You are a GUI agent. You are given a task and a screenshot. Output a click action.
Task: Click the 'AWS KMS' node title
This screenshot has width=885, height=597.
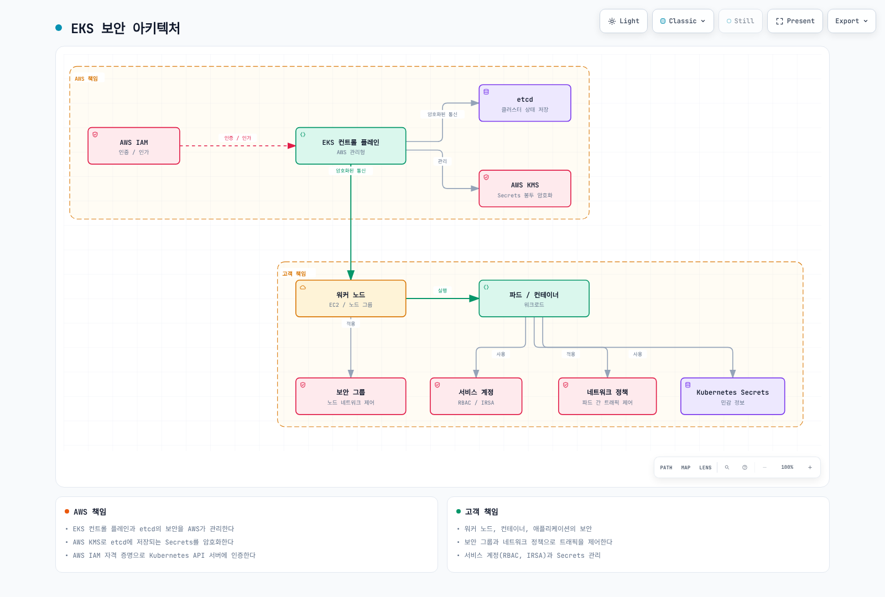(525, 185)
